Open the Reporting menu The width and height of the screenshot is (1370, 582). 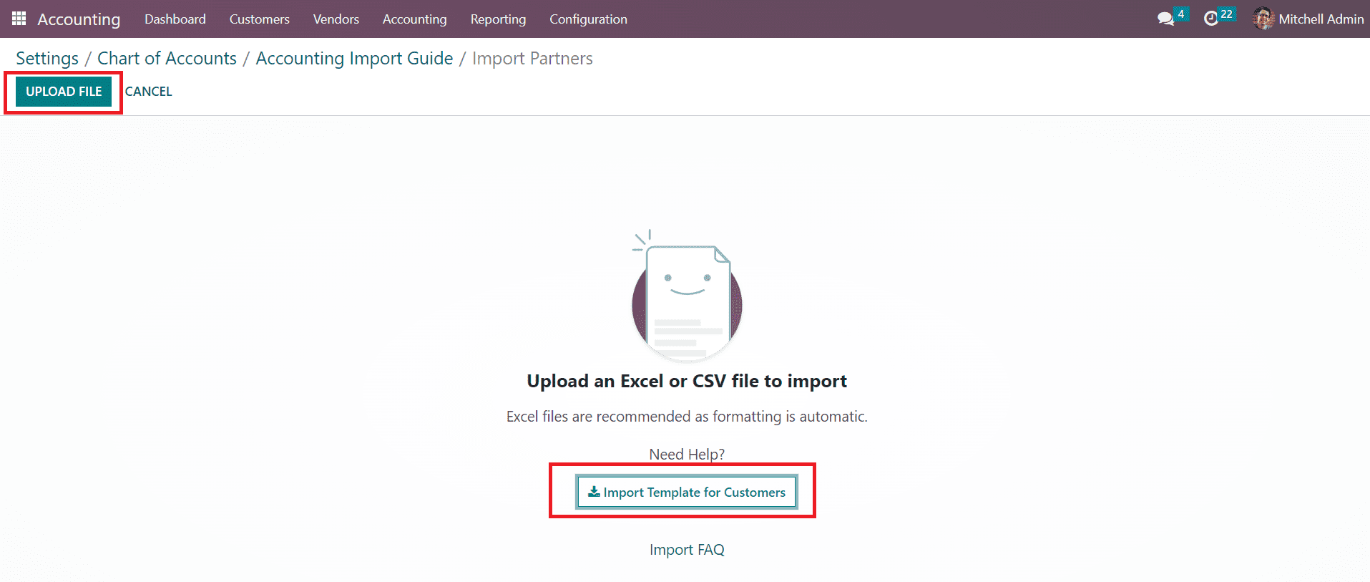coord(498,19)
